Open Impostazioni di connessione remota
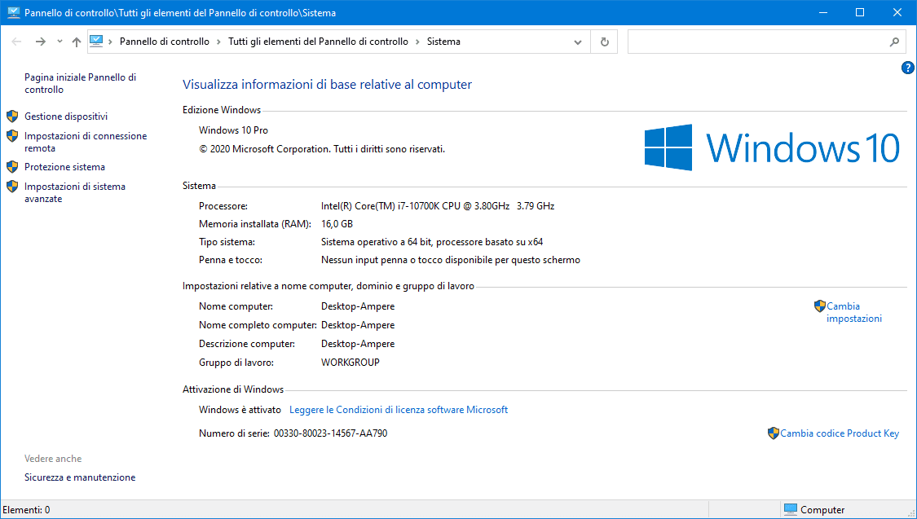 [x=86, y=142]
